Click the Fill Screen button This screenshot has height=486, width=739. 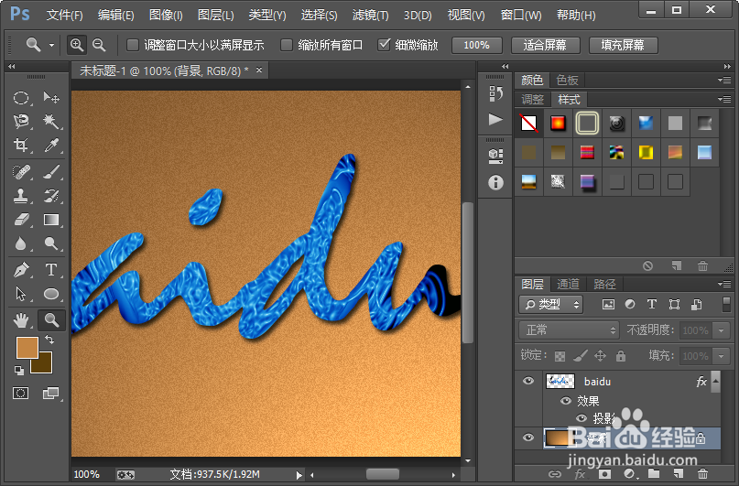click(x=623, y=45)
